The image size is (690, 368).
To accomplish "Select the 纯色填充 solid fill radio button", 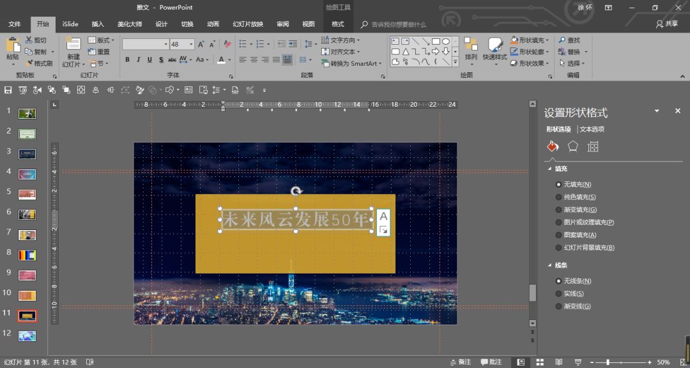I will pyautogui.click(x=559, y=197).
